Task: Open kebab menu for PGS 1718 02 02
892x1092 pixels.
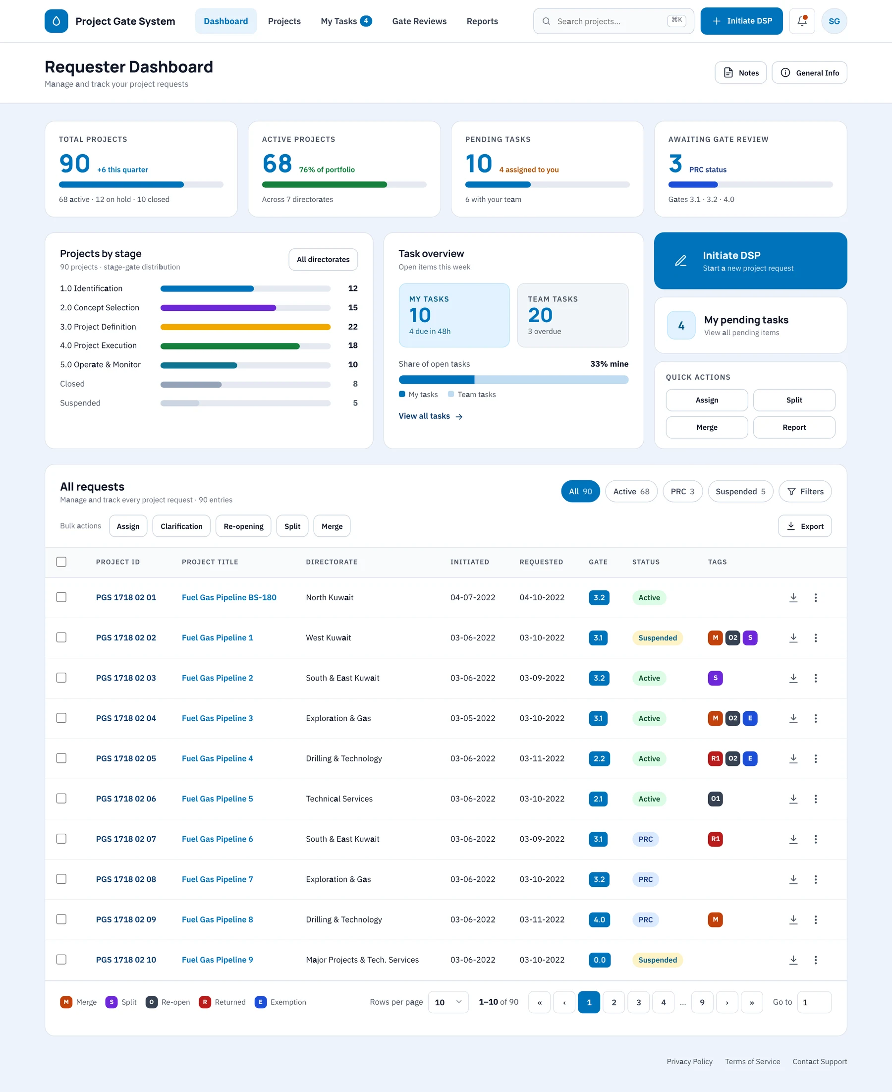Action: (x=816, y=637)
